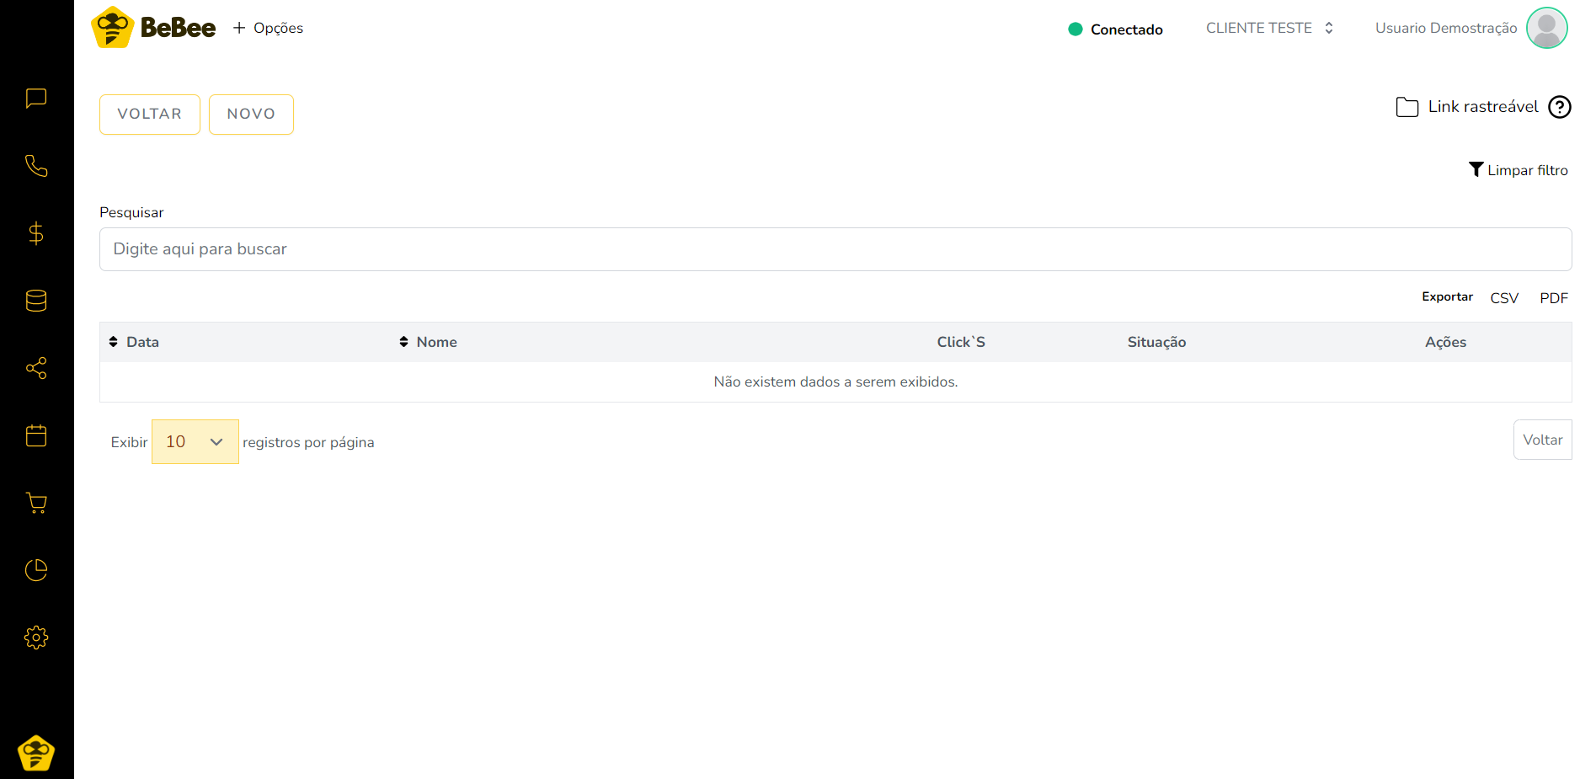Expand the CLIENTE TESTE selector
Screen dimensions: 1596x779
point(1269,28)
